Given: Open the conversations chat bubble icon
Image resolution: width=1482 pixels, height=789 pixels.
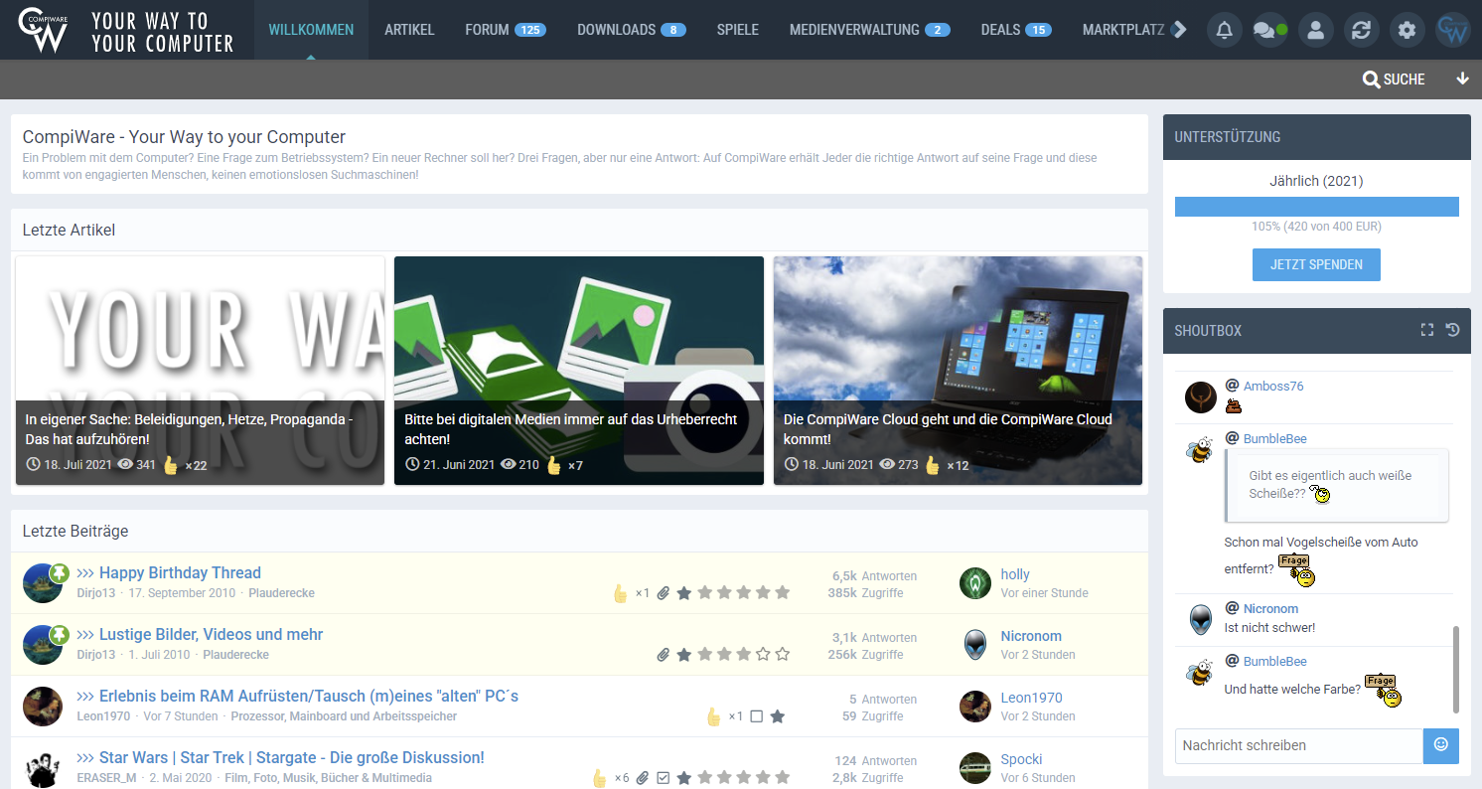Looking at the screenshot, I should tap(1270, 30).
